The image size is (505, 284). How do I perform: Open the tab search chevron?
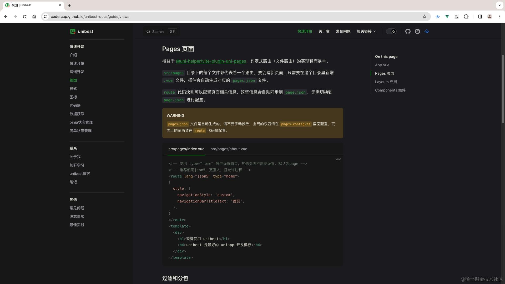(x=499, y=5)
